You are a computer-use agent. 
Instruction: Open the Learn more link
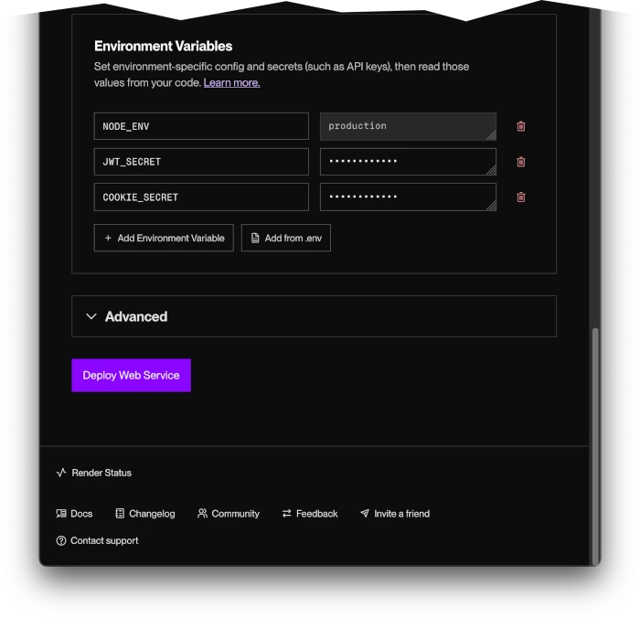point(232,83)
